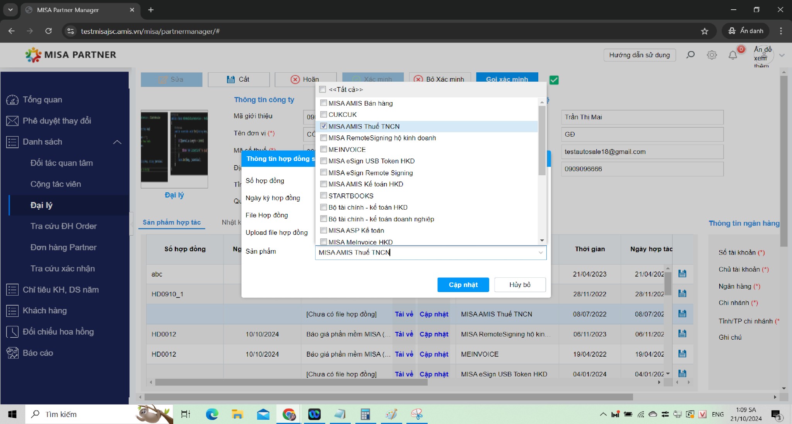
Task: Open Đơn hàng Partner menu item
Action: (x=63, y=247)
